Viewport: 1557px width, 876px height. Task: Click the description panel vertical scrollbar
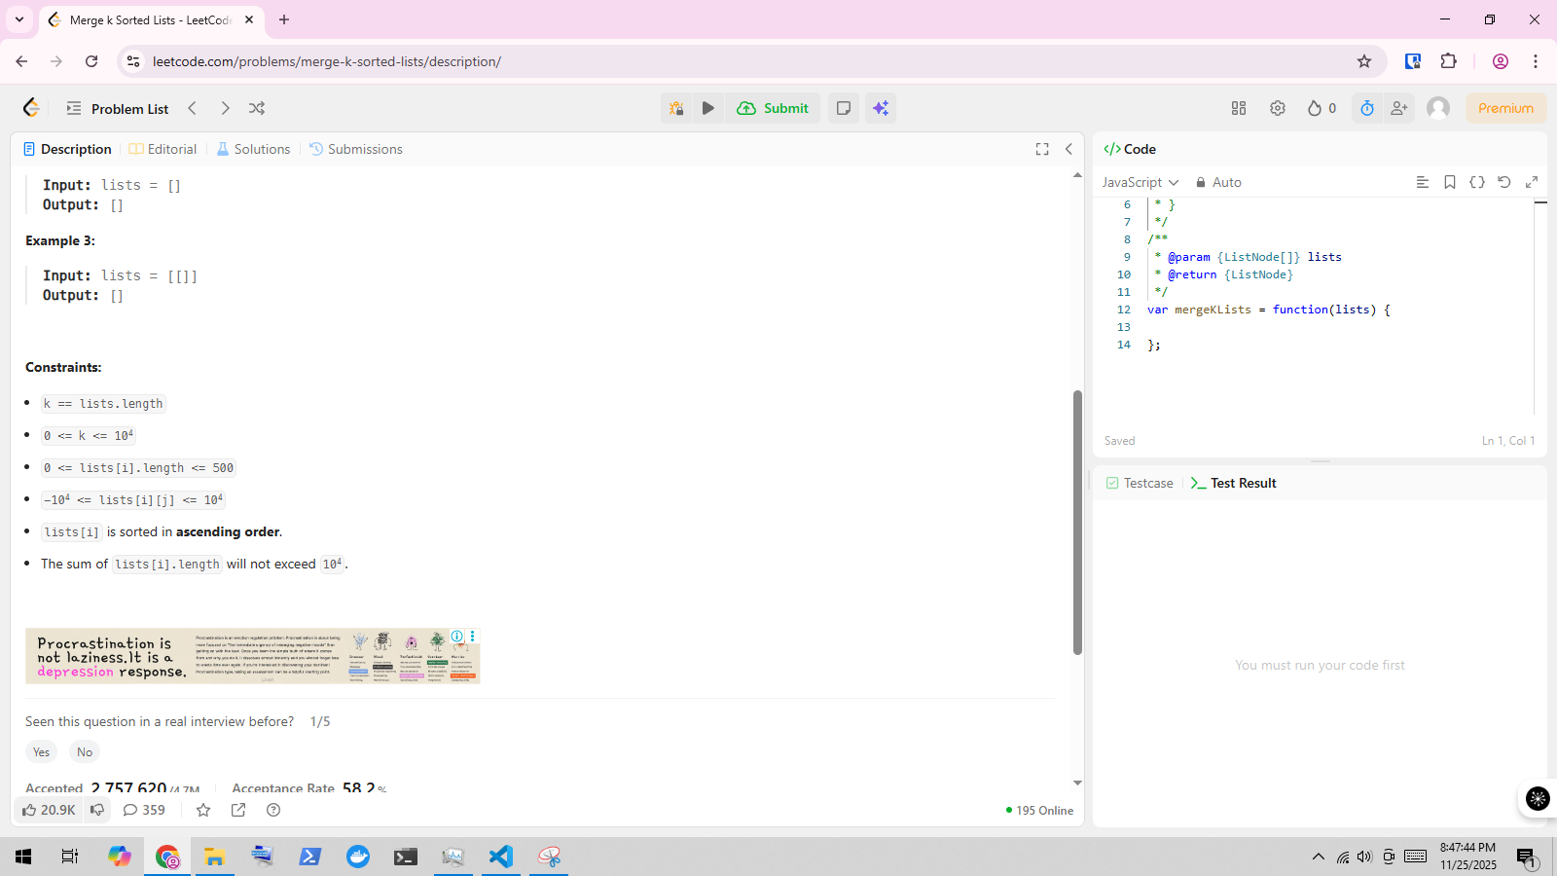(1077, 522)
